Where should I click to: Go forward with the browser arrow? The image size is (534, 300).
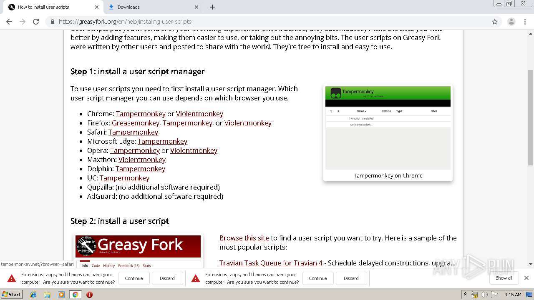23,22
